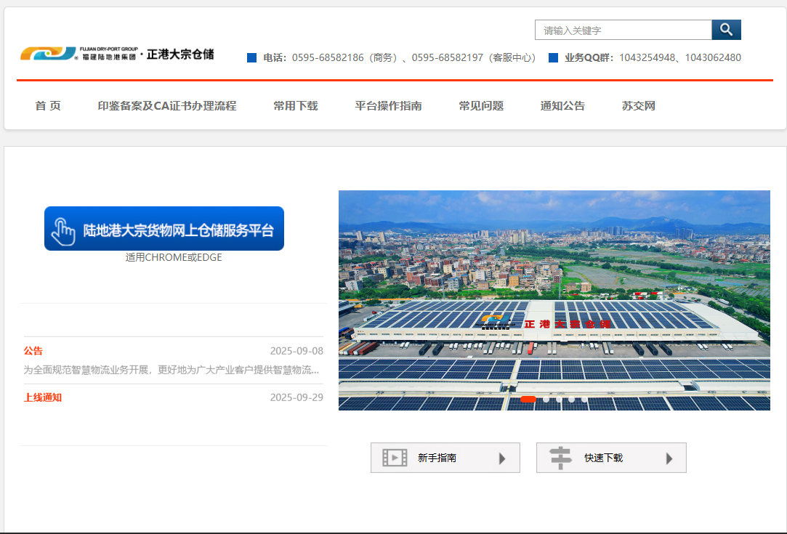Click the signpost icon beside 快速下载

(560, 458)
